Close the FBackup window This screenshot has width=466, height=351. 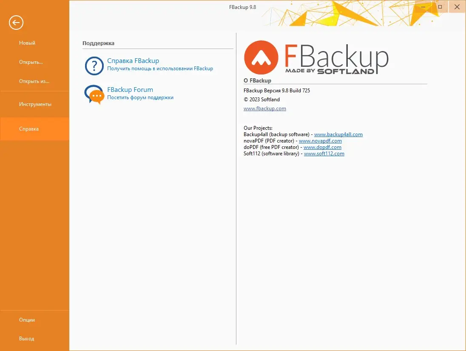click(457, 7)
